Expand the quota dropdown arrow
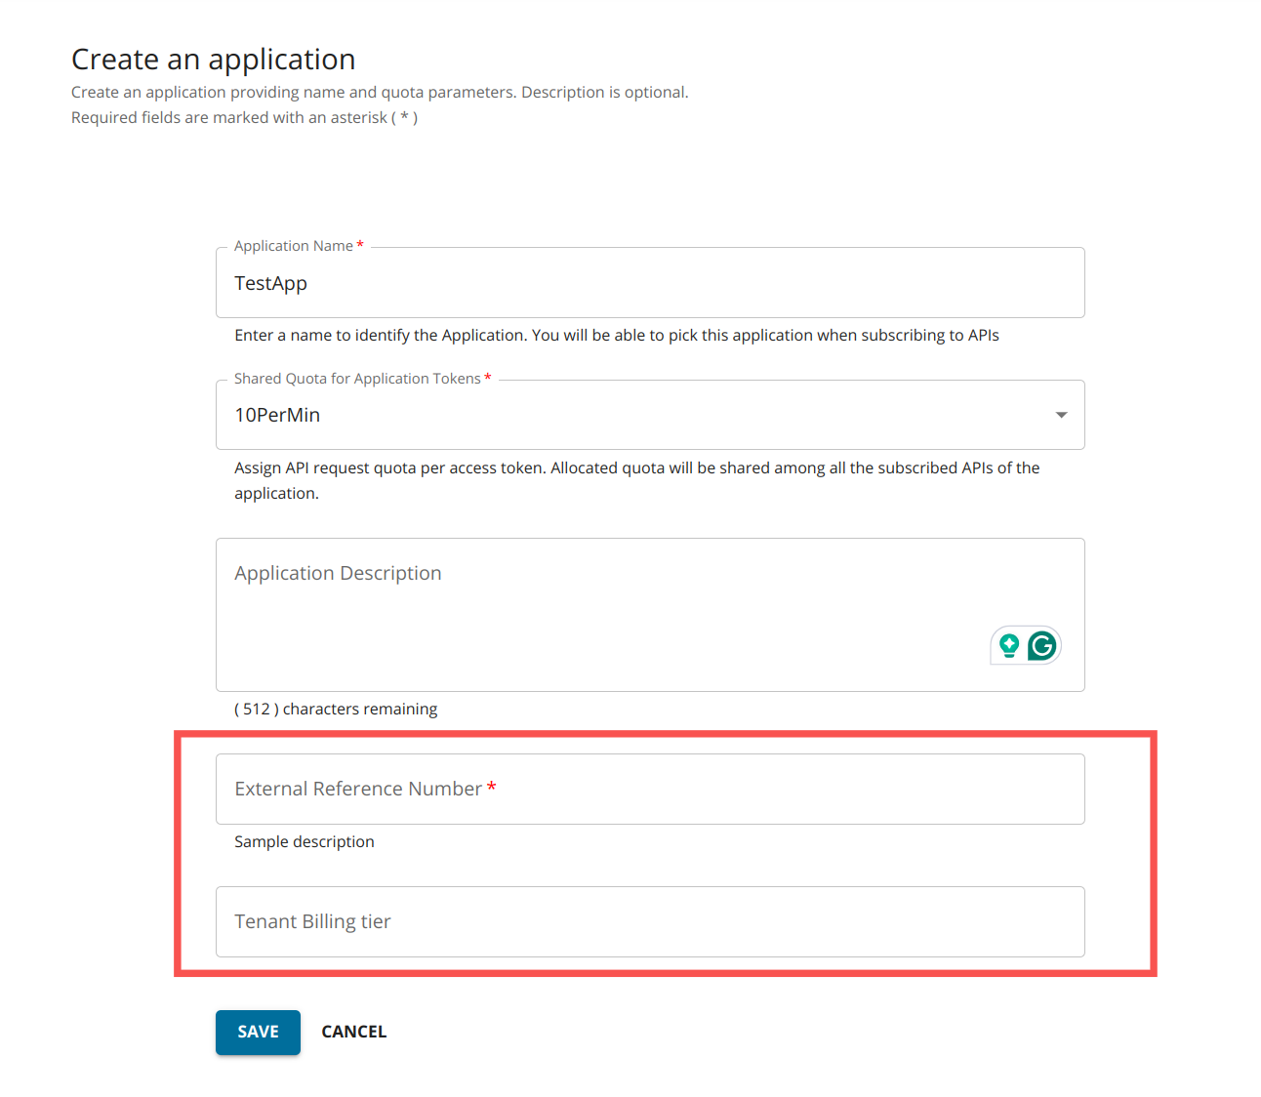Image resolution: width=1261 pixels, height=1097 pixels. click(1061, 415)
